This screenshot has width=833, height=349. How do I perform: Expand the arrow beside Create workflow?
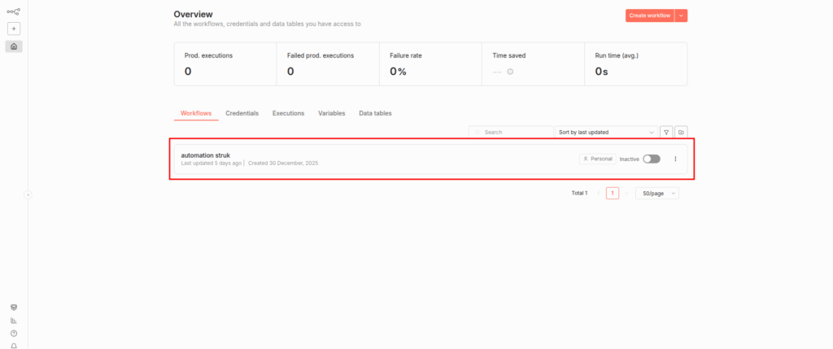[681, 15]
